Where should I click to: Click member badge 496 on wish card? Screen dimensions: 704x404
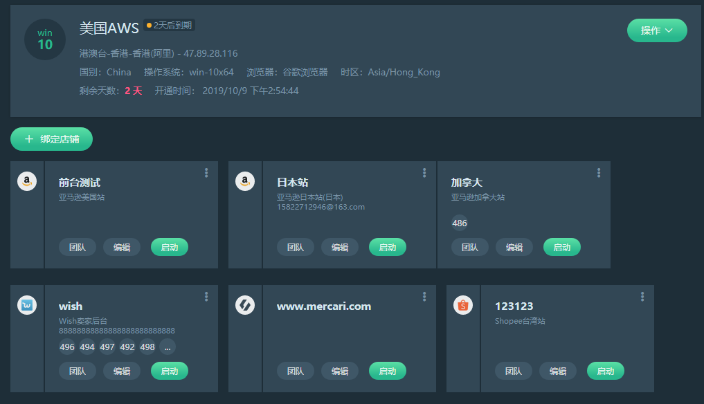pyautogui.click(x=67, y=347)
